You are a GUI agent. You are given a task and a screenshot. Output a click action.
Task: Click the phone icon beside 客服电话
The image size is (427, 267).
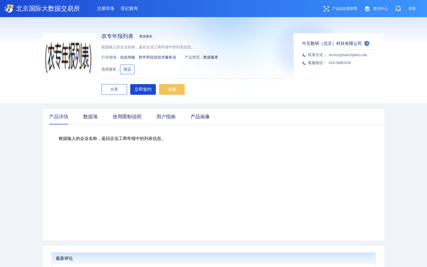(x=304, y=63)
